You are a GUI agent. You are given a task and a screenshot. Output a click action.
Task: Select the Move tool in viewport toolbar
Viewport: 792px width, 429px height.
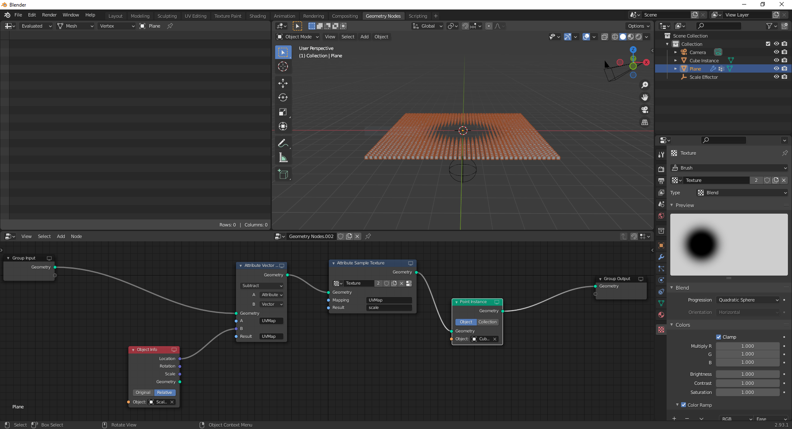(x=283, y=83)
